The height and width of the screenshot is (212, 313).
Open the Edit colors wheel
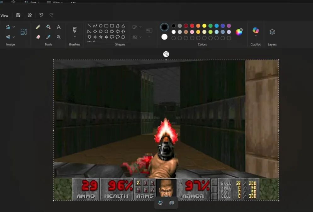(239, 32)
